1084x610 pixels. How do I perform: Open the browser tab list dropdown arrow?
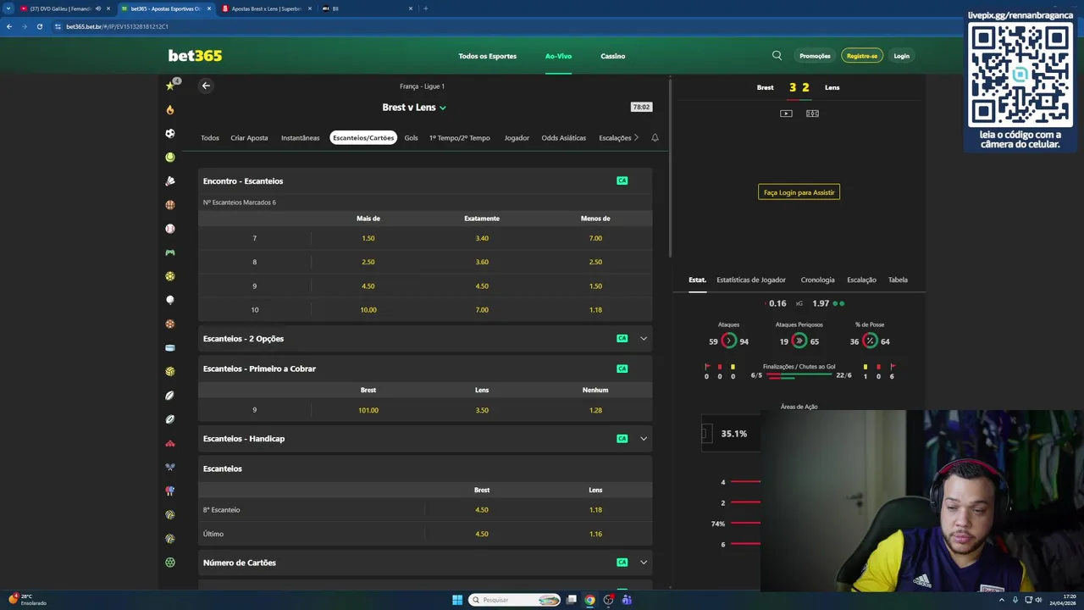pyautogui.click(x=8, y=8)
